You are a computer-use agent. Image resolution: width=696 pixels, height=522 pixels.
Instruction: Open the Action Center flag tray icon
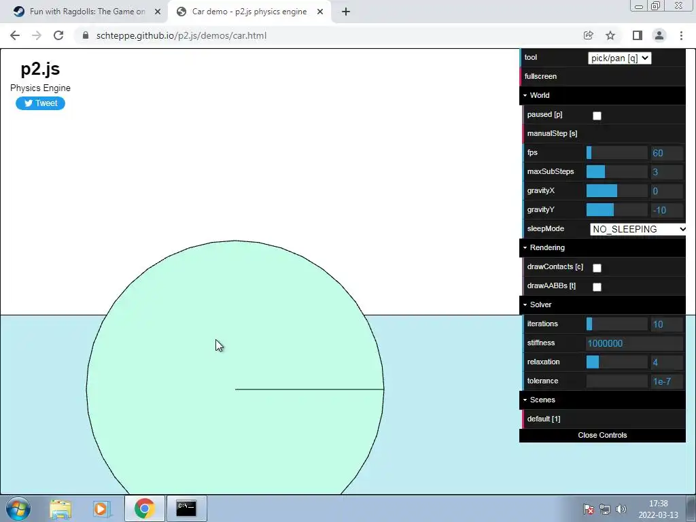pos(588,509)
